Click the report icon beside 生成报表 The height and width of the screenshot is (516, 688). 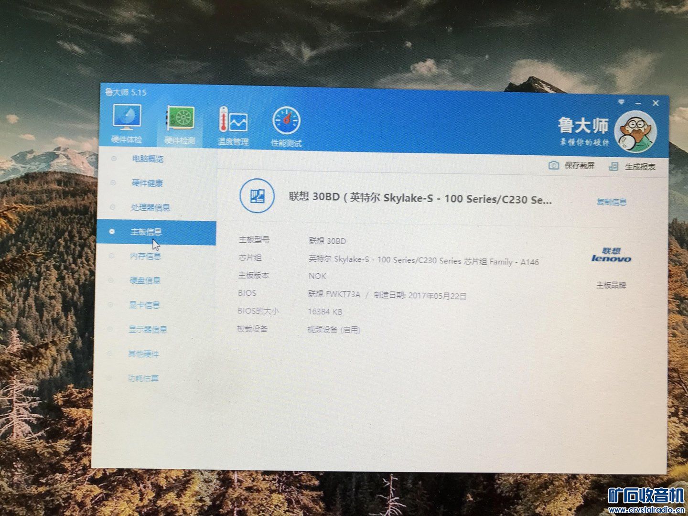tap(613, 166)
